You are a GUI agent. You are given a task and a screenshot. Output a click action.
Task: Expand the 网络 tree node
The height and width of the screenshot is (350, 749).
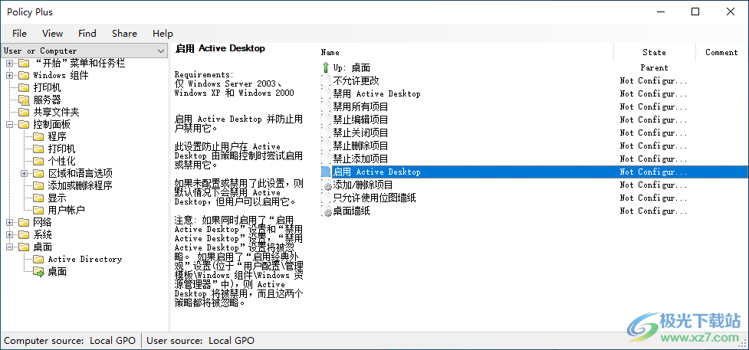click(9, 222)
